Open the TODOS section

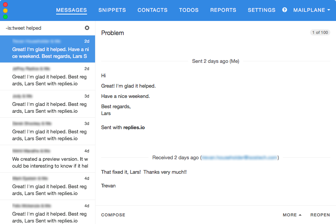pos(189,10)
